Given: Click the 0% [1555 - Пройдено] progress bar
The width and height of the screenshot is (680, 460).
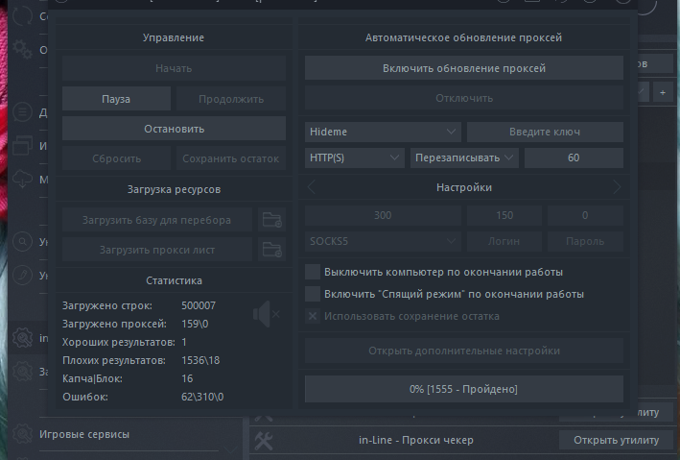Looking at the screenshot, I should [x=463, y=388].
